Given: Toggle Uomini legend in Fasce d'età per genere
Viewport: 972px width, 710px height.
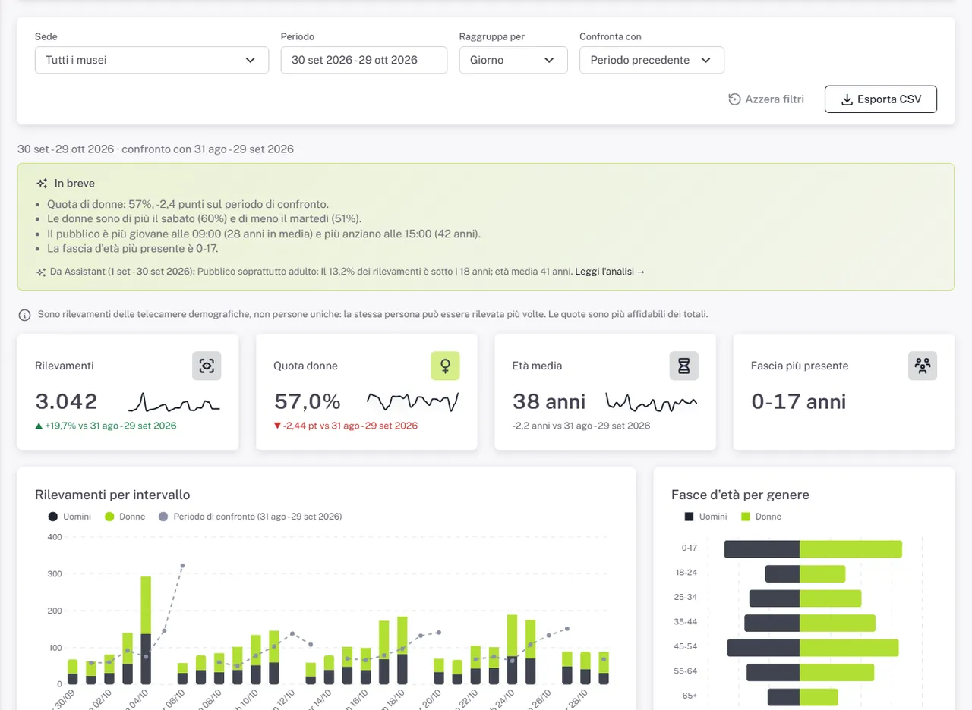Looking at the screenshot, I should pos(705,517).
